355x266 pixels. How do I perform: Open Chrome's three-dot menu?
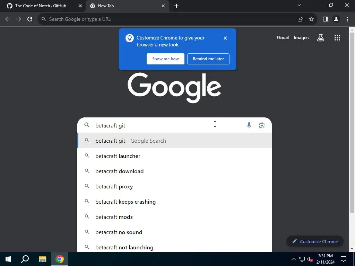[347, 19]
